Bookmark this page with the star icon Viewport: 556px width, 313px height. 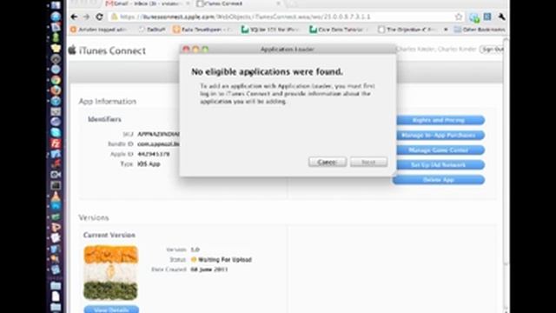(x=459, y=17)
